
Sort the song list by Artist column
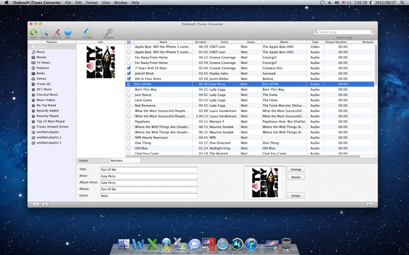224,42
